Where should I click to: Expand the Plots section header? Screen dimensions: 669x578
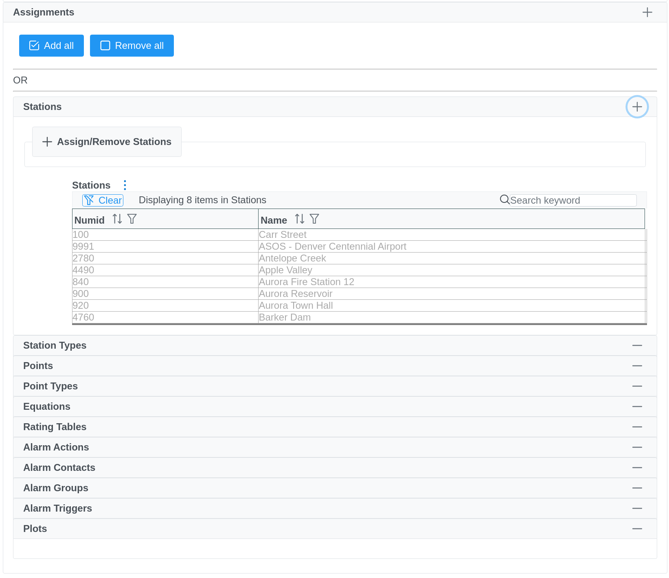[x=637, y=529]
